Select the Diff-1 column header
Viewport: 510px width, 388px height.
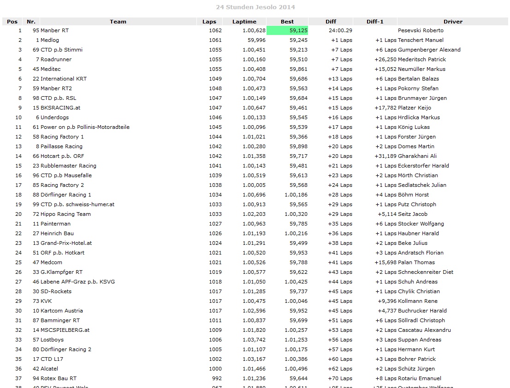click(x=375, y=22)
